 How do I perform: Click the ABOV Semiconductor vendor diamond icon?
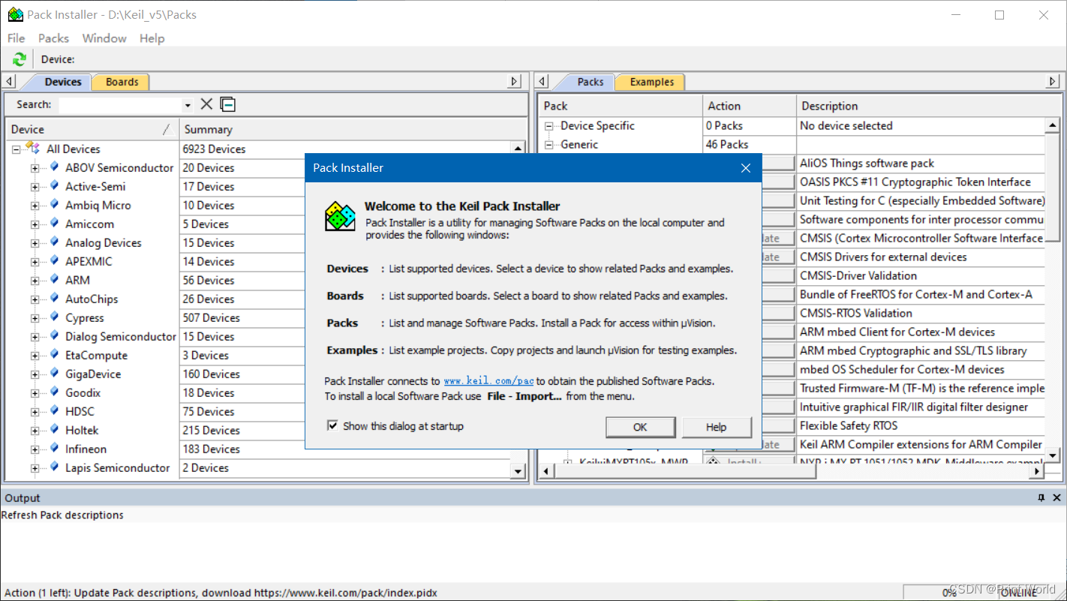click(54, 167)
